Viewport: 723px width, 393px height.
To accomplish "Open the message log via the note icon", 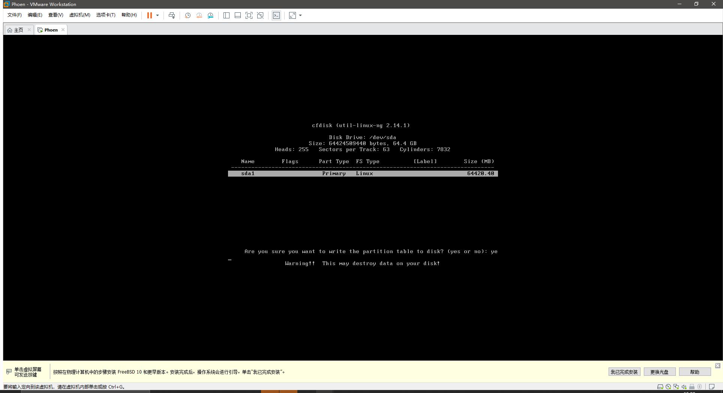I will click(x=712, y=387).
